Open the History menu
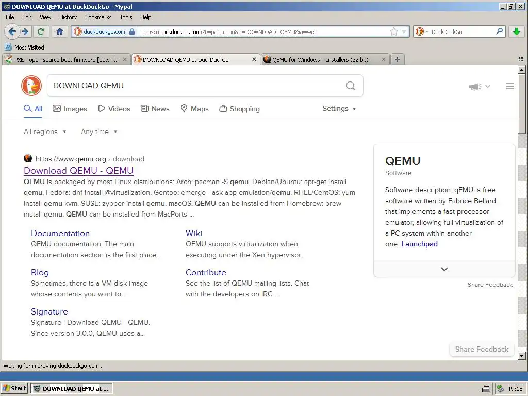This screenshot has width=528, height=396. [x=68, y=17]
